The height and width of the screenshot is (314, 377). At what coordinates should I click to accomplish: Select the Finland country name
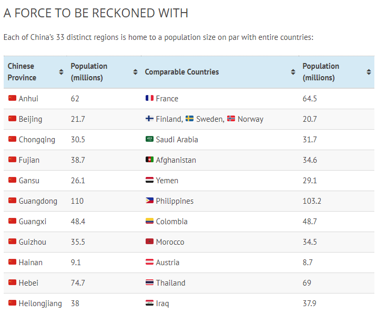tap(168, 119)
